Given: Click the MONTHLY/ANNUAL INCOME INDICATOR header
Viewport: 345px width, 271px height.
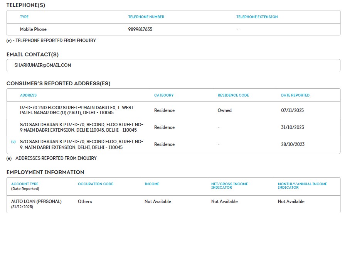Looking at the screenshot, I should click(302, 186).
